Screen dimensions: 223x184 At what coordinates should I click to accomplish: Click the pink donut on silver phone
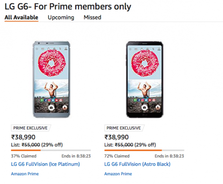pyautogui.click(x=52, y=63)
